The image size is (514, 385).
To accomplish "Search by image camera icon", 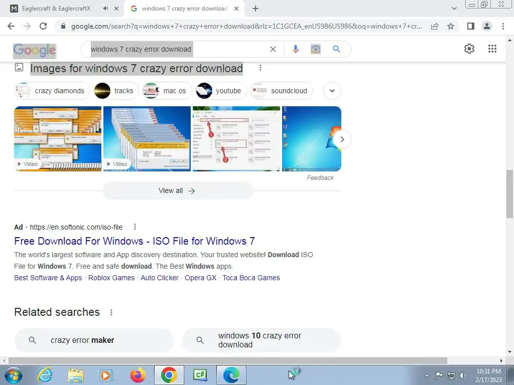I will click(315, 49).
